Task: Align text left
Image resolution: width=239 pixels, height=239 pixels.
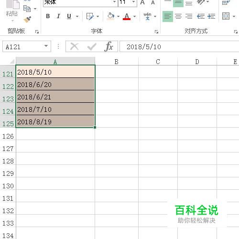Action: pos(168,16)
